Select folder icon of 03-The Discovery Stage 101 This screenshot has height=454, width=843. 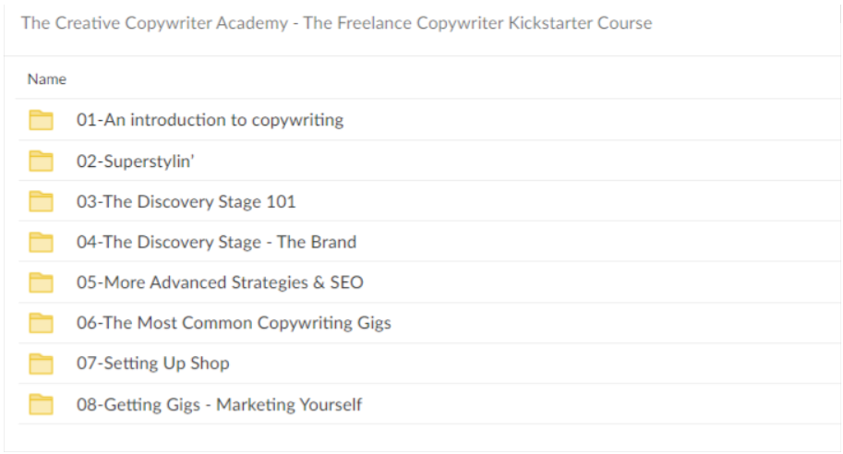pyautogui.click(x=41, y=201)
